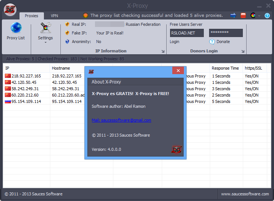Click the China flag beside 58.242.249.31
The image size is (274, 201).
pyautogui.click(x=8, y=89)
